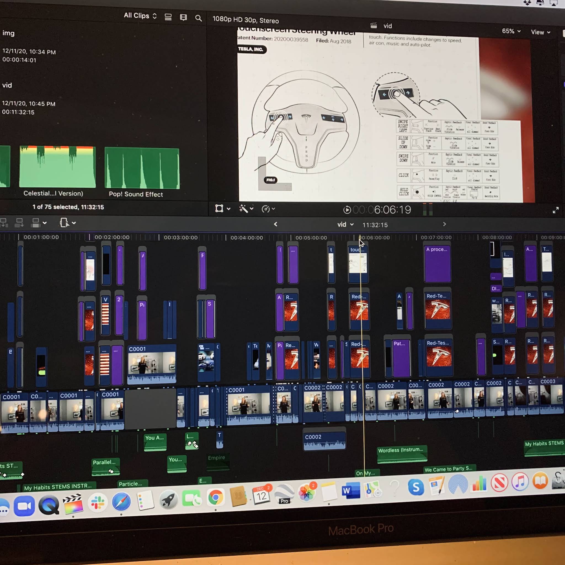Switch browser to list view mode

pyautogui.click(x=168, y=17)
